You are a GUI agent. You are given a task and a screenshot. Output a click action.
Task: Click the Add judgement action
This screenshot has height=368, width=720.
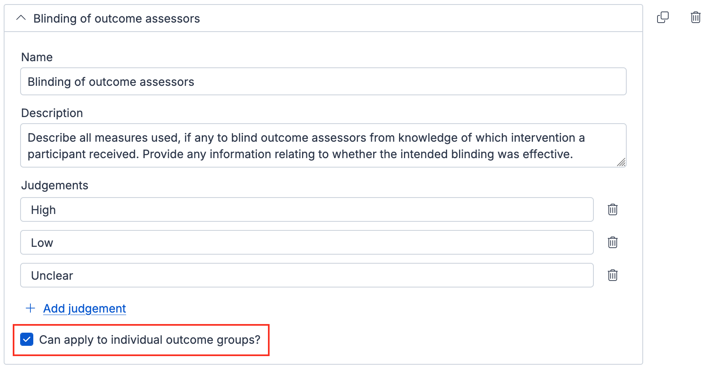(x=84, y=308)
